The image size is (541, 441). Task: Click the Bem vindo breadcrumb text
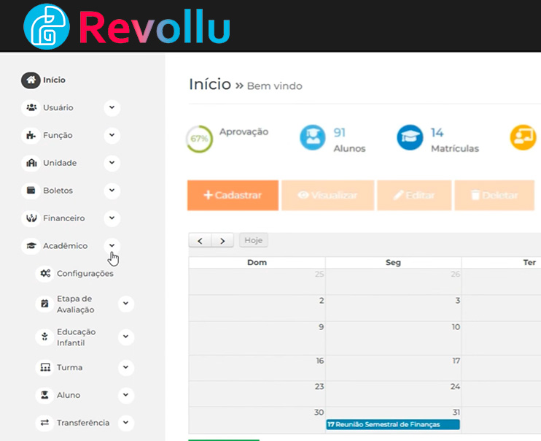pos(275,86)
